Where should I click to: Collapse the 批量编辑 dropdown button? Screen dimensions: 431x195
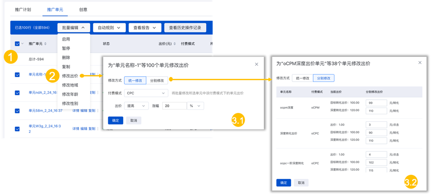click(x=73, y=27)
